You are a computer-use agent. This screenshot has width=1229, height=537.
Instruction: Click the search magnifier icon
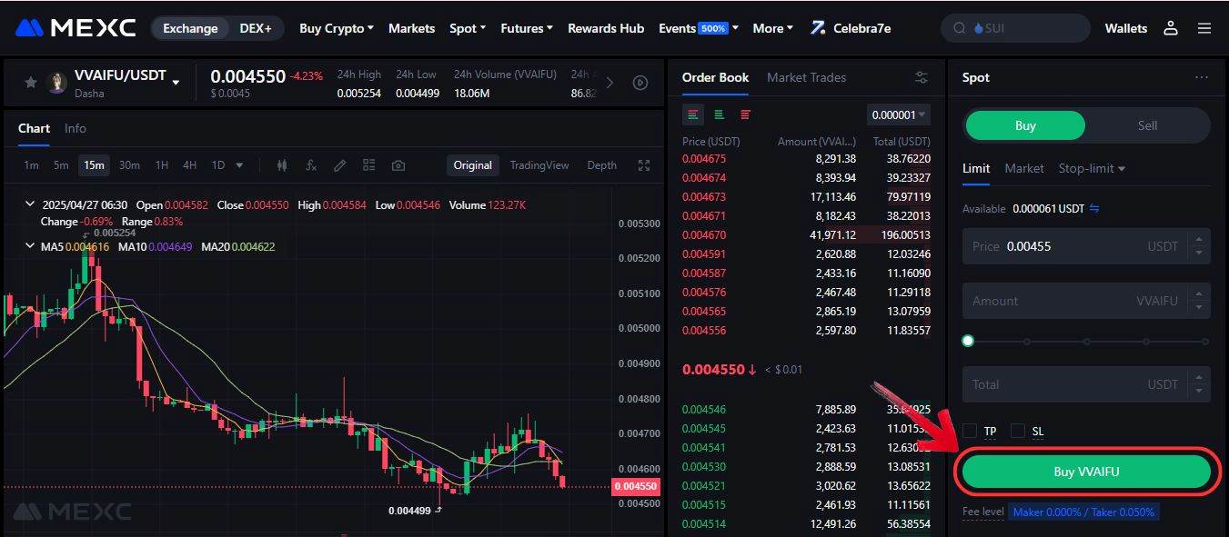pos(959,28)
